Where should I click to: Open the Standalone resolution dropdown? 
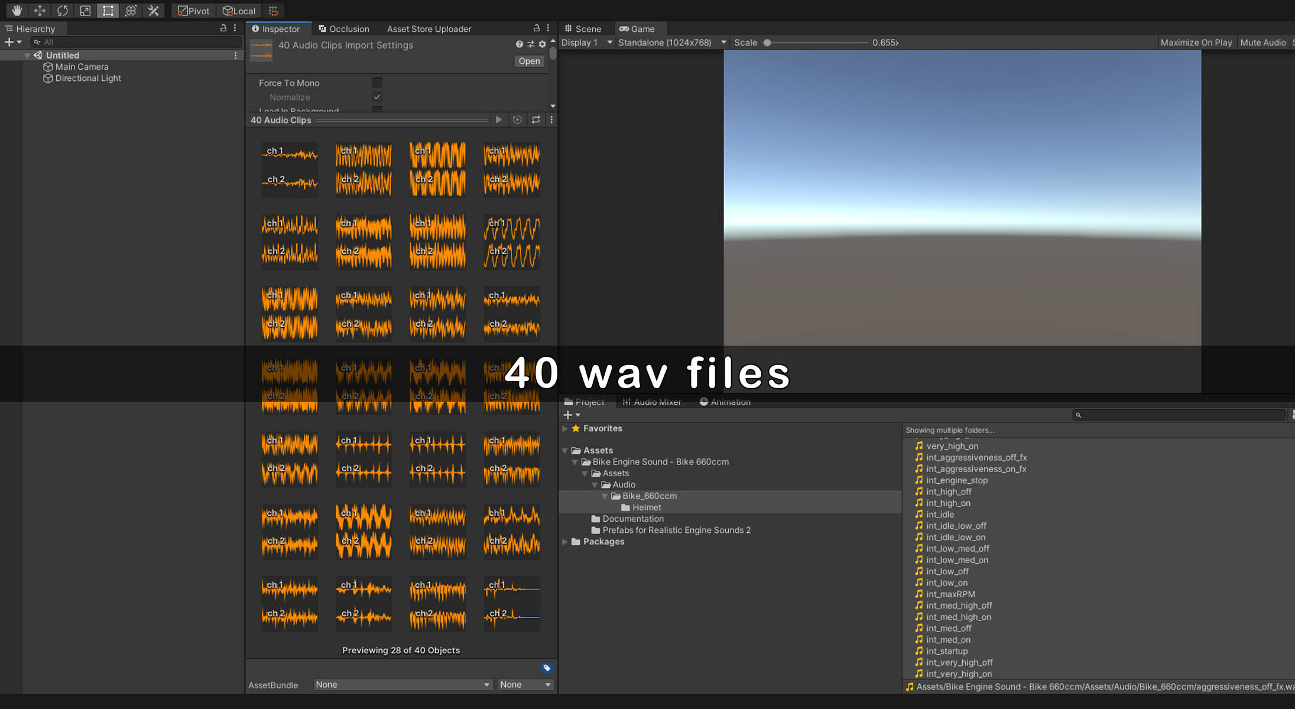tap(671, 43)
